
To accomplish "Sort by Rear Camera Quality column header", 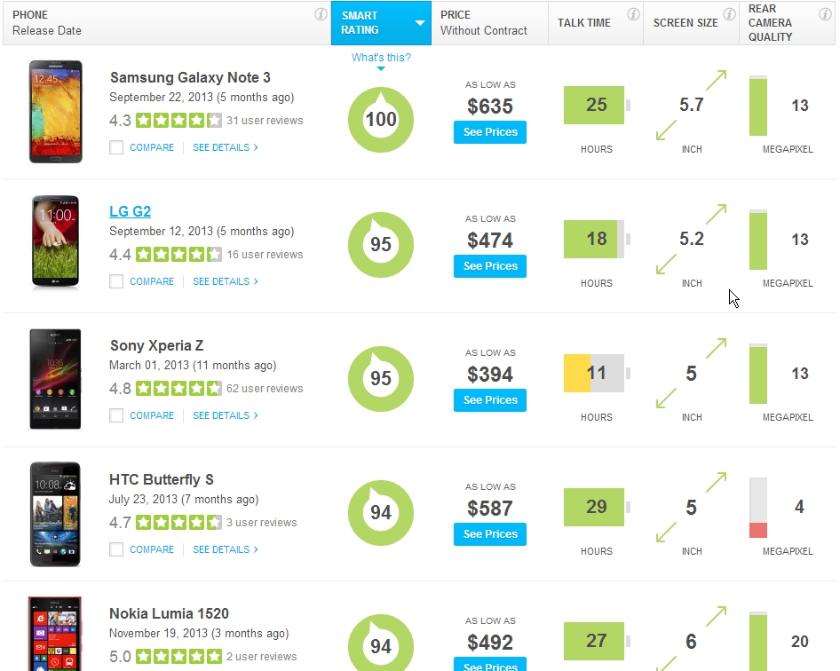I will (770, 23).
